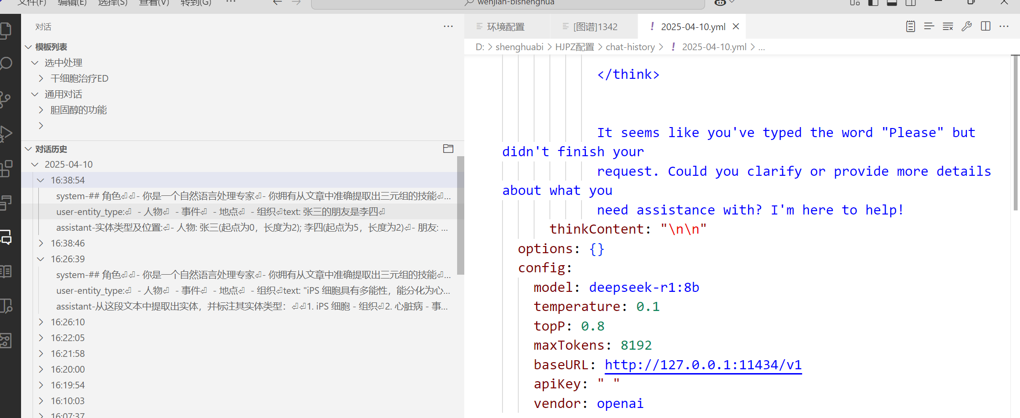1020x418 pixels.
Task: Open the Explorer view in activity bar
Action: [x=6, y=31]
